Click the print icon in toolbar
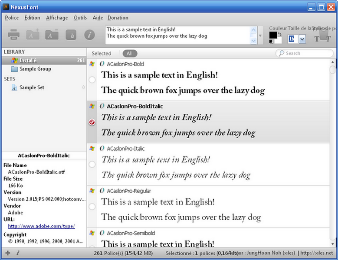The width and height of the screenshot is (338, 260). (x=13, y=35)
